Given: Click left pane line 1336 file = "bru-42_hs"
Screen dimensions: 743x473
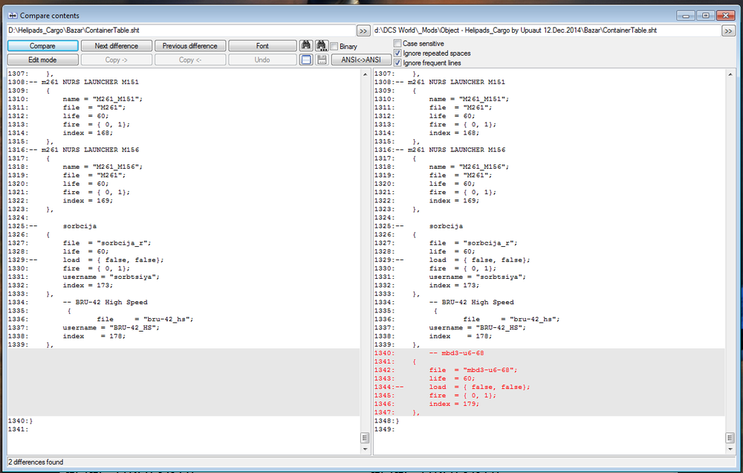Looking at the screenshot, I should coord(145,319).
